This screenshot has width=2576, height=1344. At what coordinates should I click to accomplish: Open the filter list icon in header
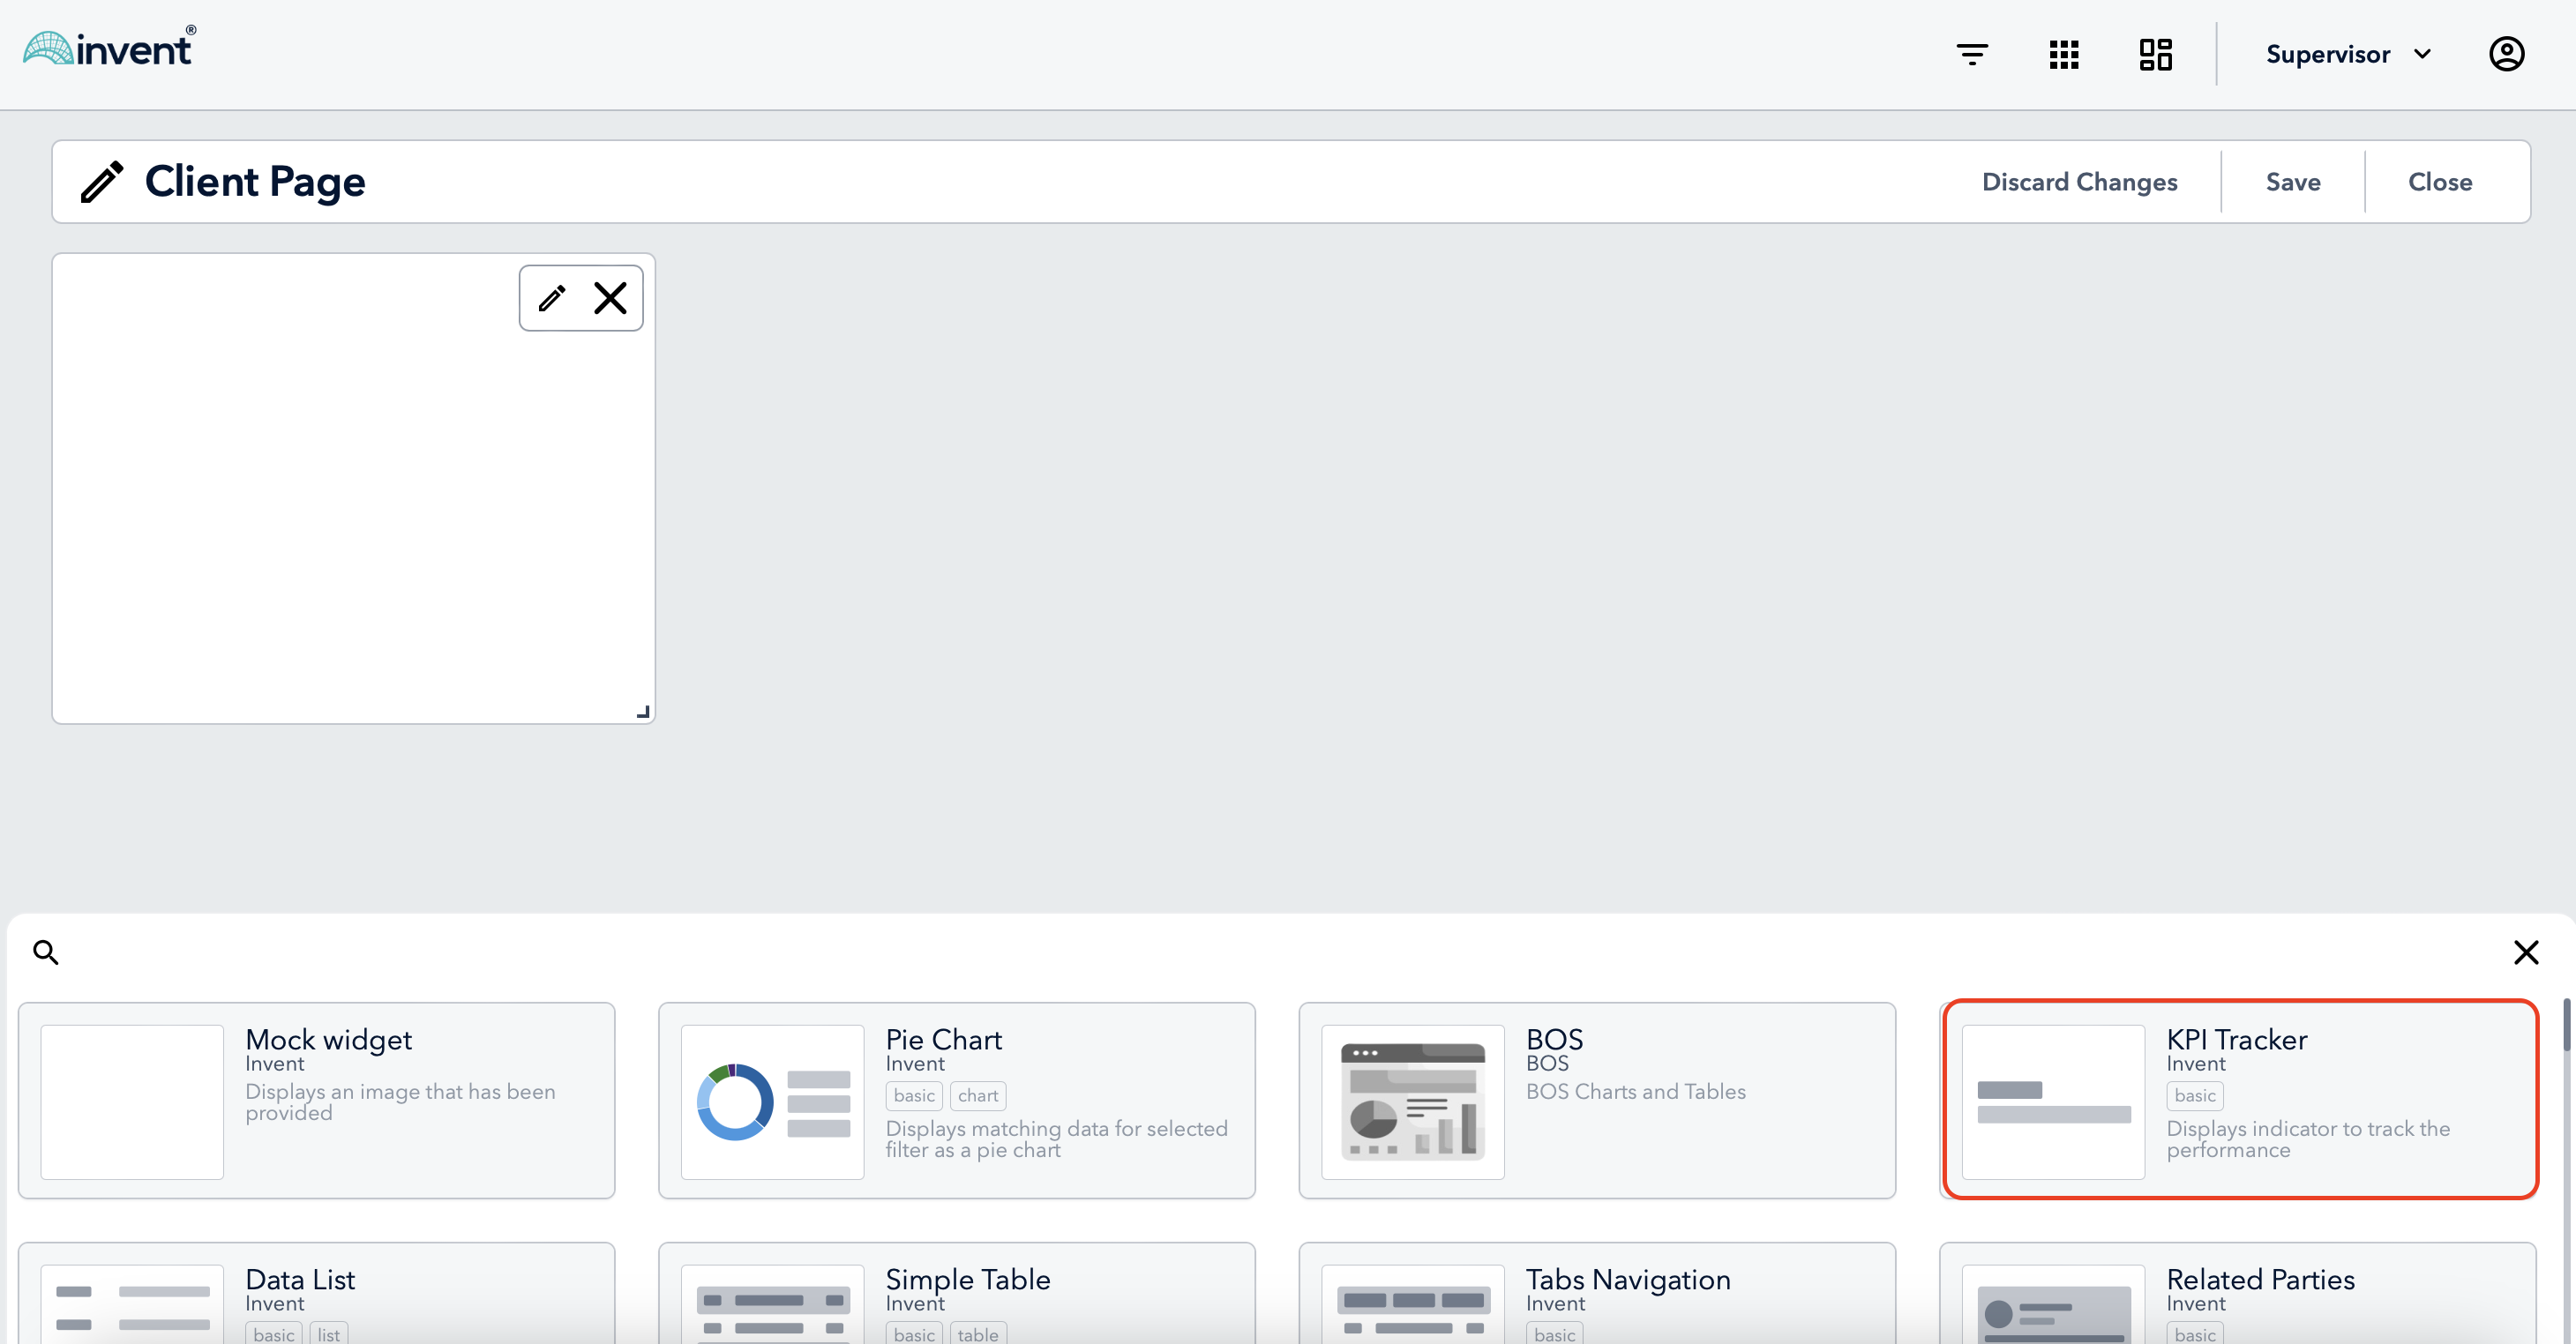coord(1972,54)
